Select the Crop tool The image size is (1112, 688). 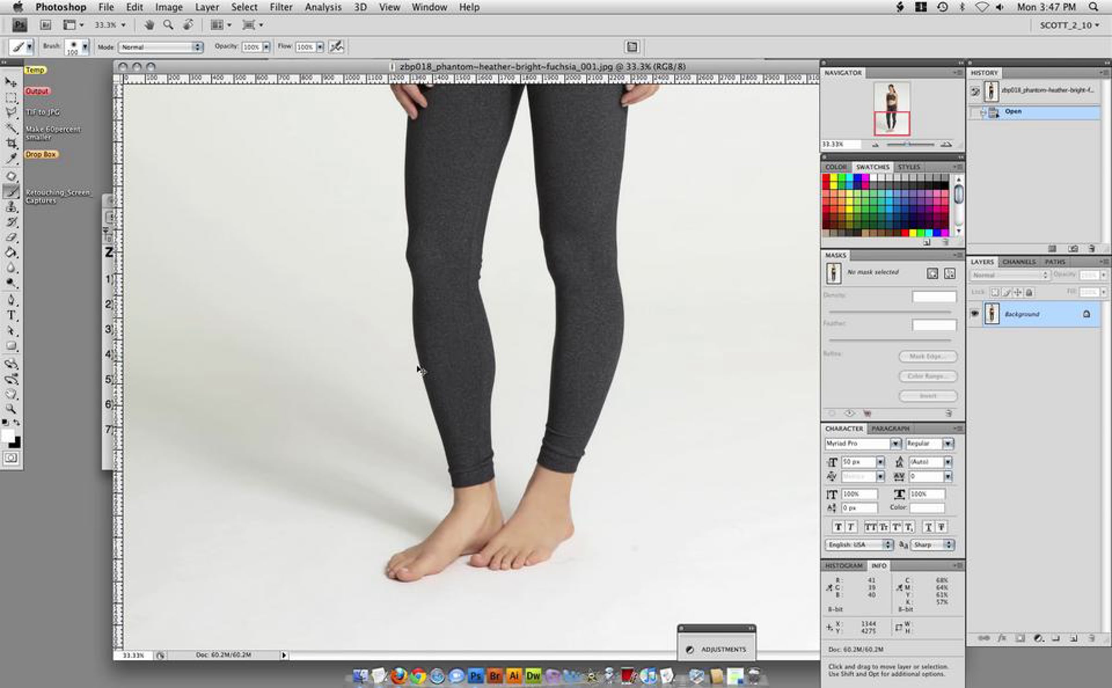11,144
